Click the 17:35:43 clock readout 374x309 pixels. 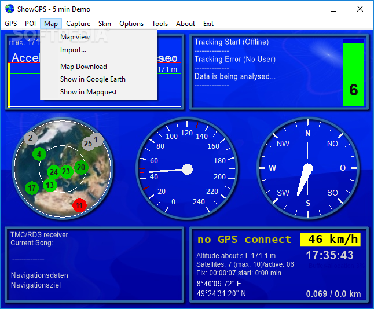point(329,255)
